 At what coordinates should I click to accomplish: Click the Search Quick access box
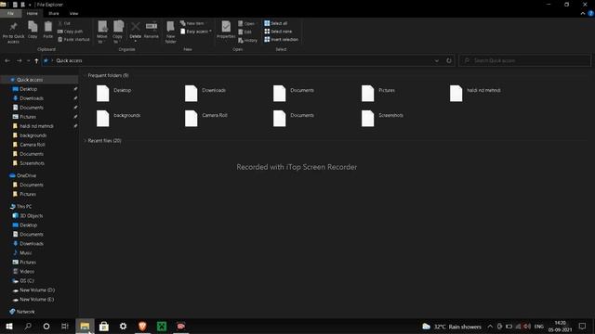[x=524, y=60]
